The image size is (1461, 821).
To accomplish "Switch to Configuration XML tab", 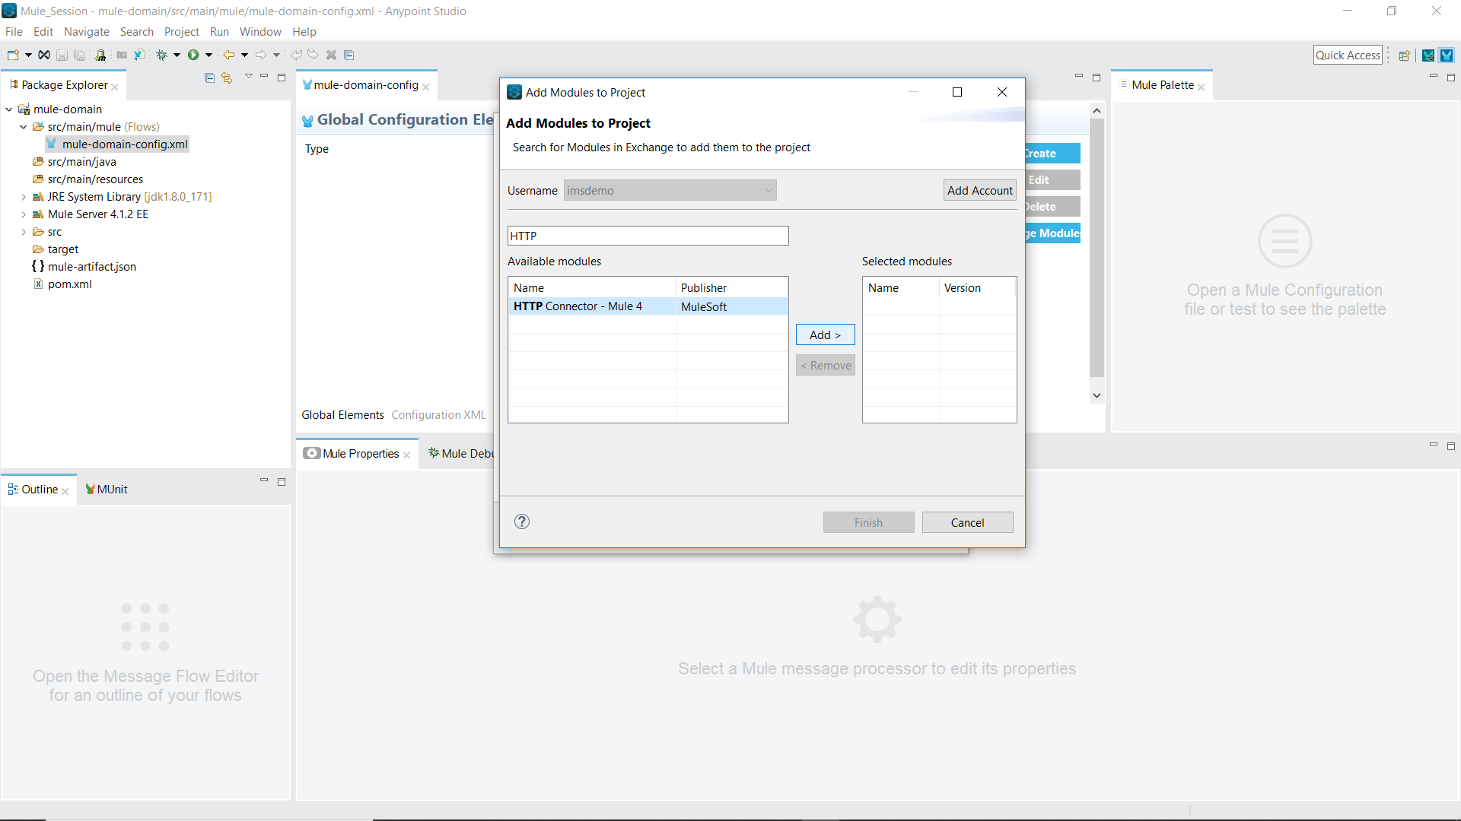I will (438, 415).
